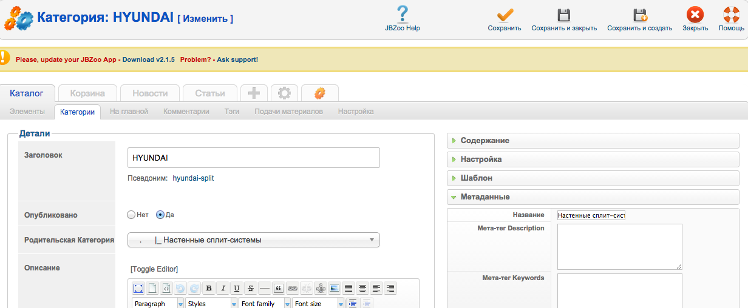Image resolution: width=748 pixels, height=308 pixels.
Task: Toggle bold formatting
Action: tap(209, 289)
